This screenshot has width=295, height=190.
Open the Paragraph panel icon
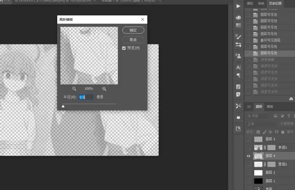[238, 75]
